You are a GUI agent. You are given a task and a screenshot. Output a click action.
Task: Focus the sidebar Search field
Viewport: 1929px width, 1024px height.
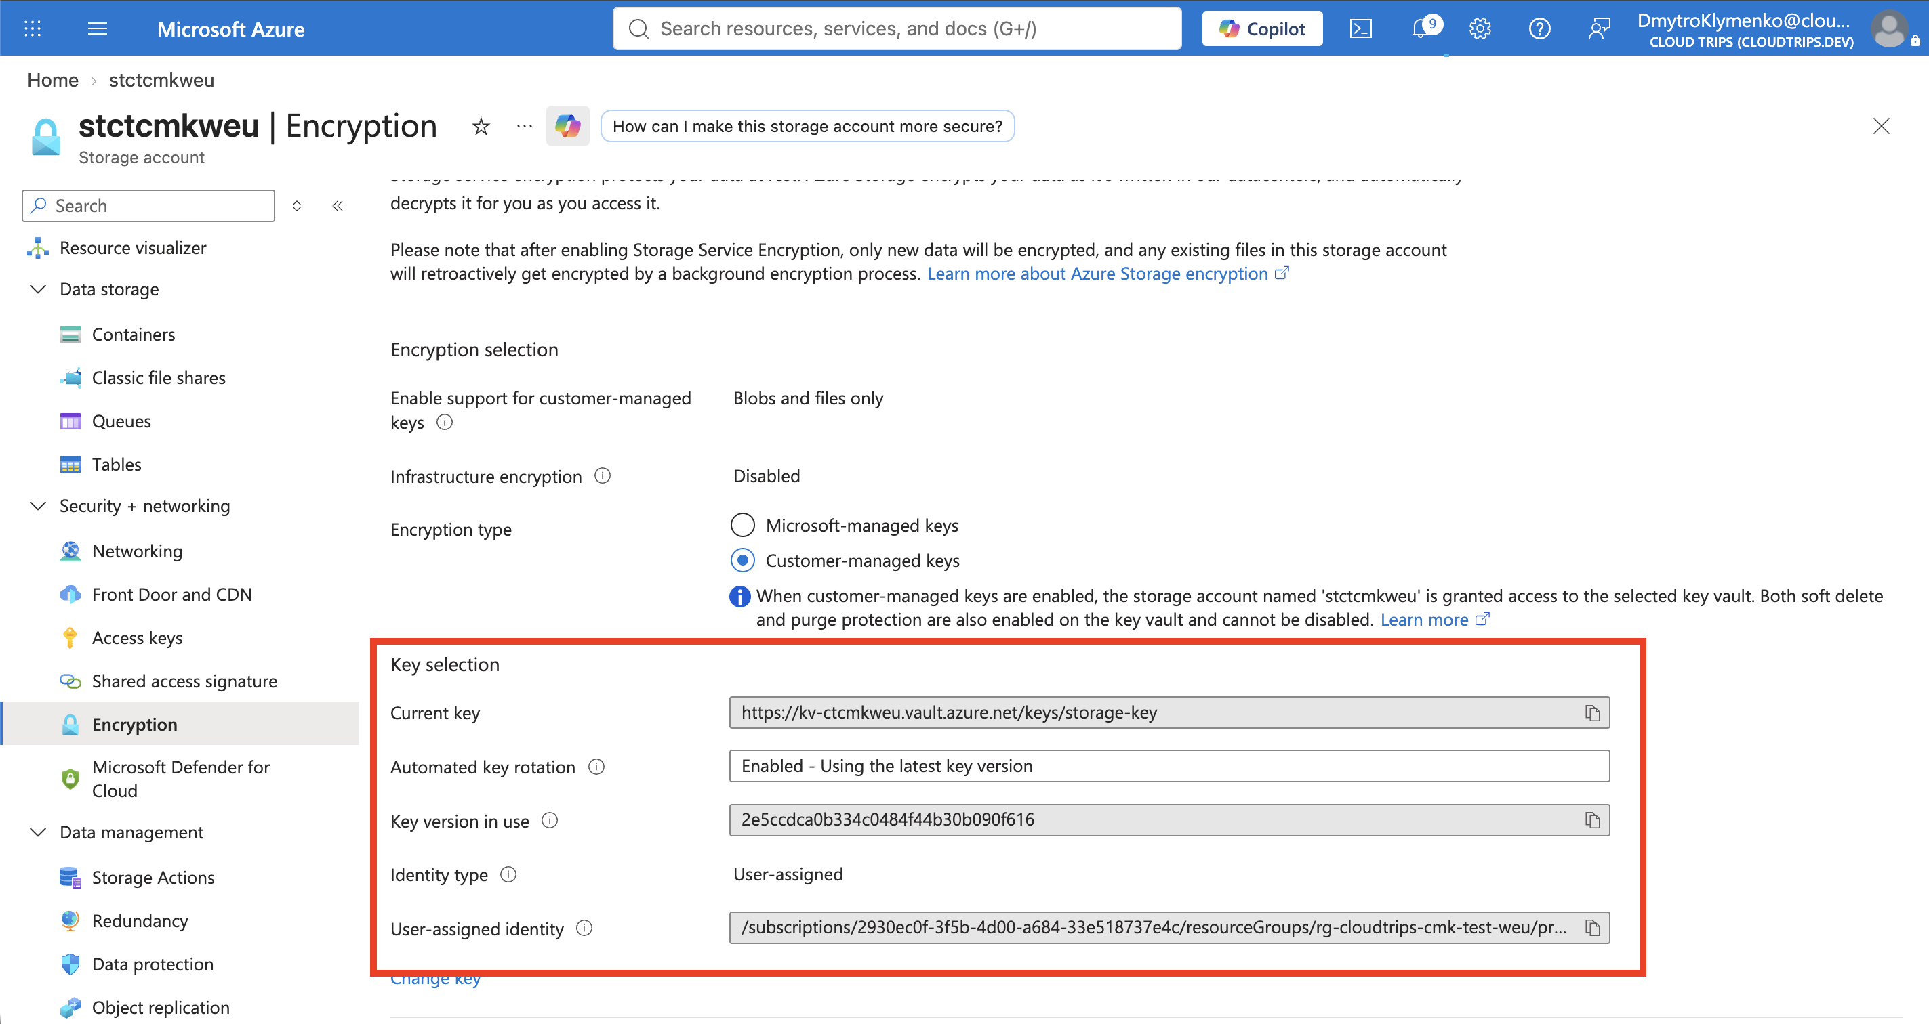click(x=148, y=206)
